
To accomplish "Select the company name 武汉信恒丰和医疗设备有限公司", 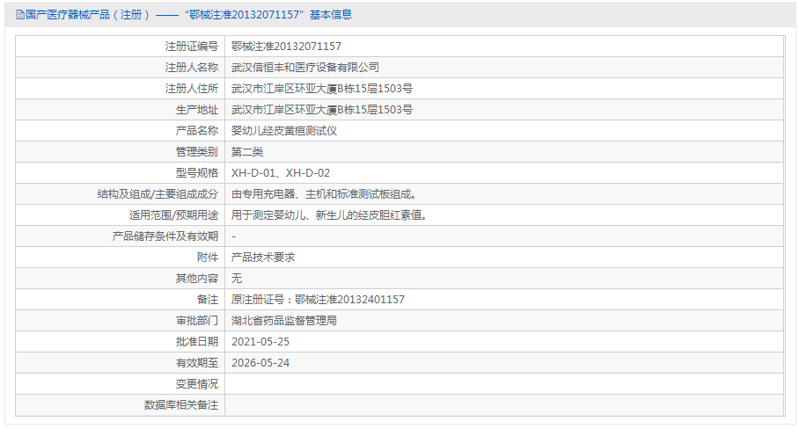I will click(x=305, y=67).
